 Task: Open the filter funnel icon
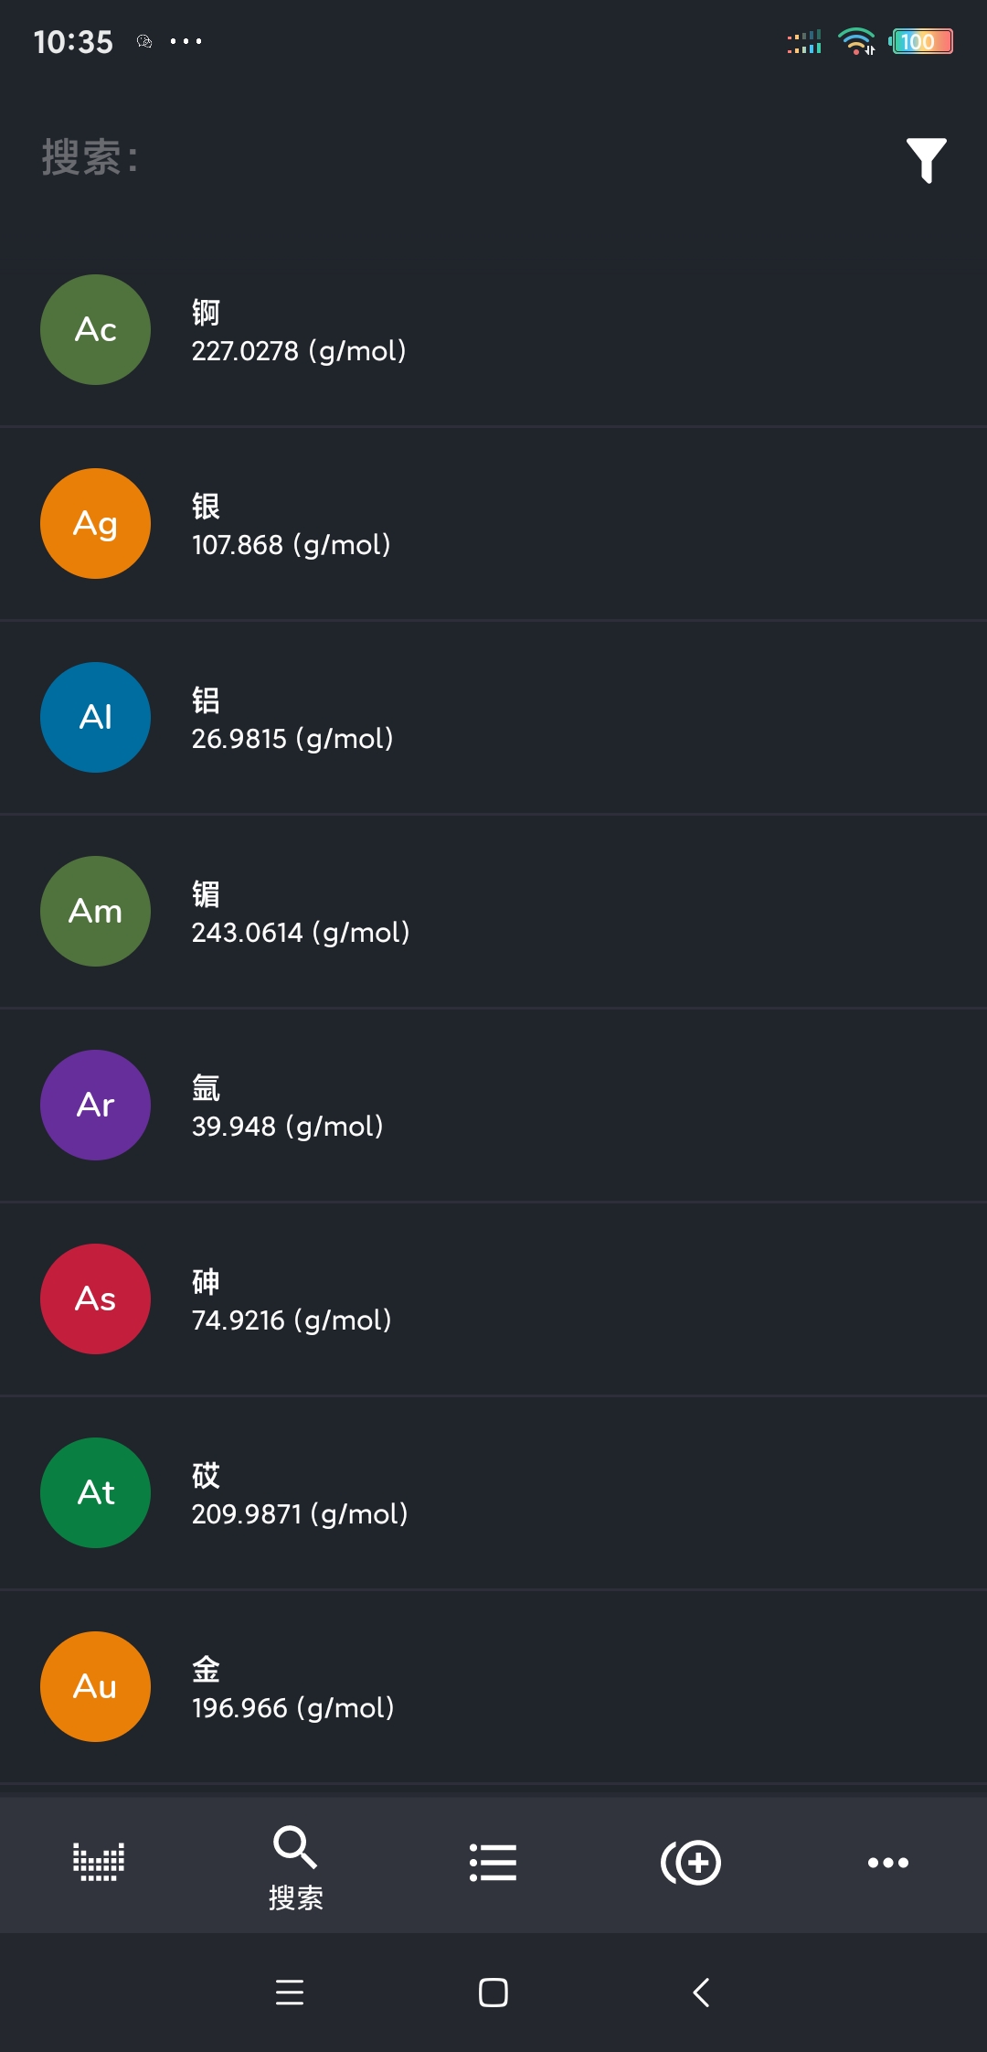click(926, 160)
